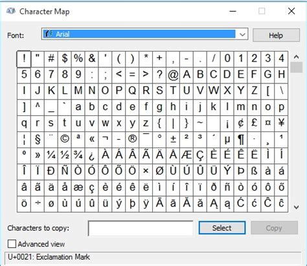Pick the one-half ½ fraction character
This screenshot has height=266, width=307.
pos(65,156)
